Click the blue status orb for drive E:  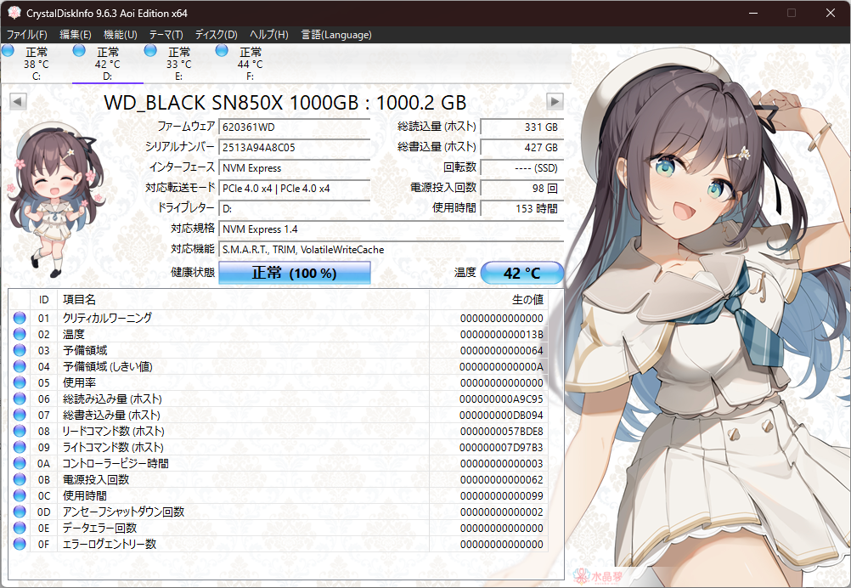tap(150, 50)
